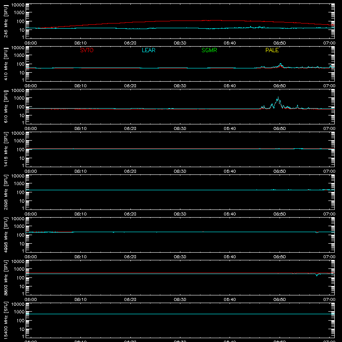Click '07:00' under the 1415 MHz panel
Image resolution: width=342 pixels, height=342 pixels.
pyautogui.click(x=329, y=171)
